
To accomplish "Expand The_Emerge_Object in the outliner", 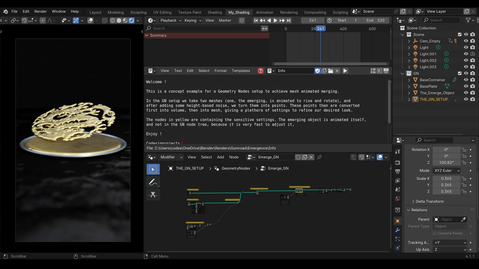I will click(x=409, y=93).
